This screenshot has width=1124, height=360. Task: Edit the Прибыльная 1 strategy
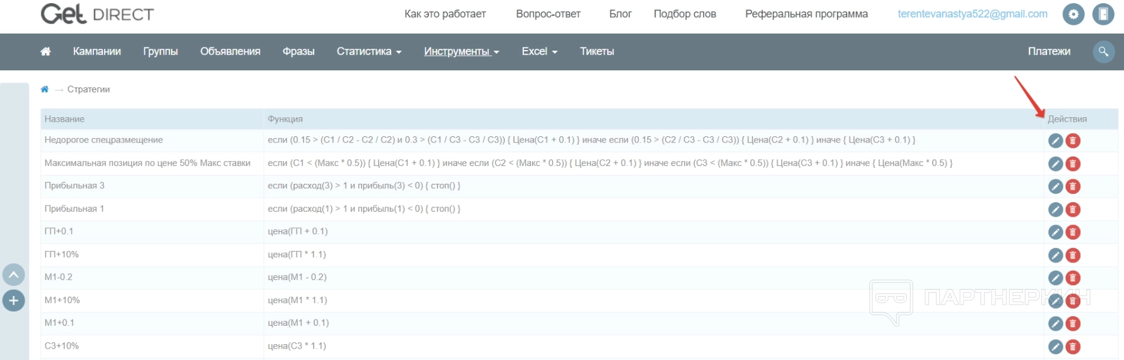pos(1055,209)
